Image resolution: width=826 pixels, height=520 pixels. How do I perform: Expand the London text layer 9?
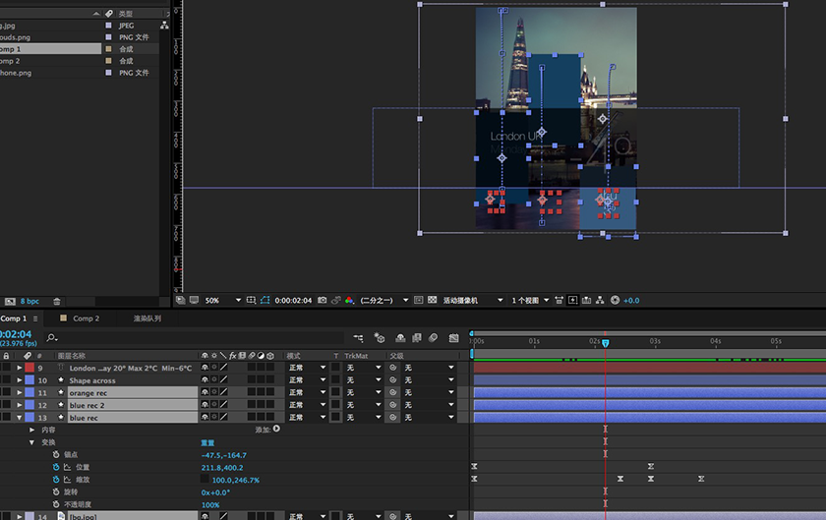(x=20, y=368)
